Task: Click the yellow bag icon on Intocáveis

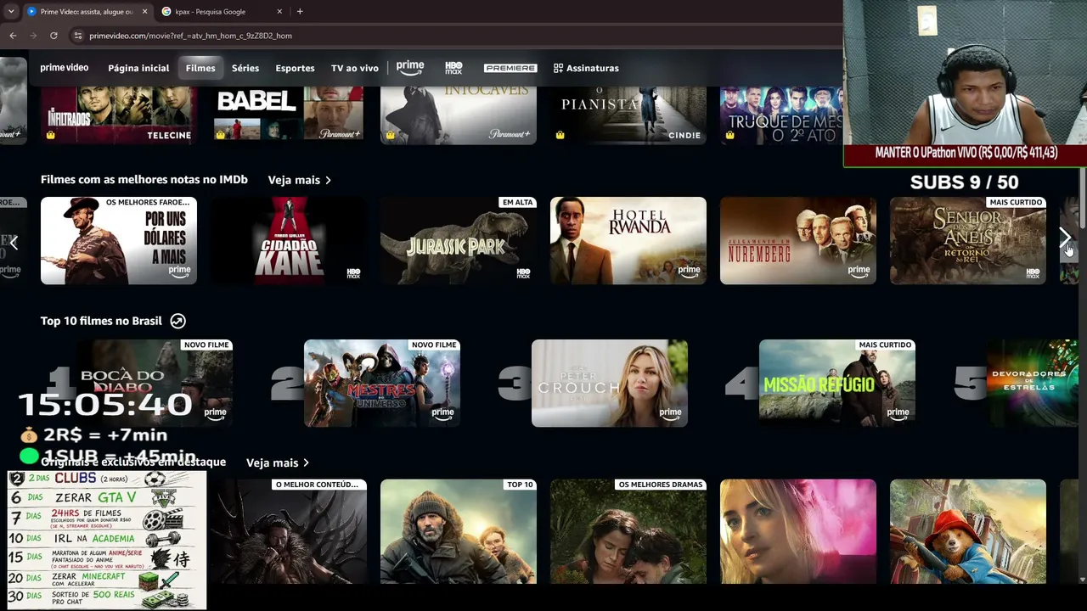Action: 390,134
